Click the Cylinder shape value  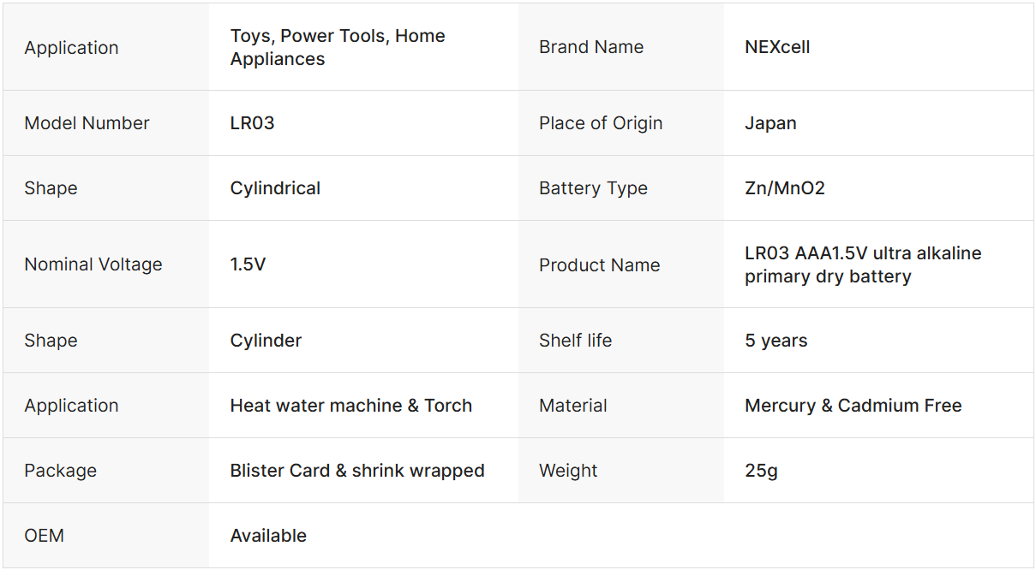pos(266,341)
